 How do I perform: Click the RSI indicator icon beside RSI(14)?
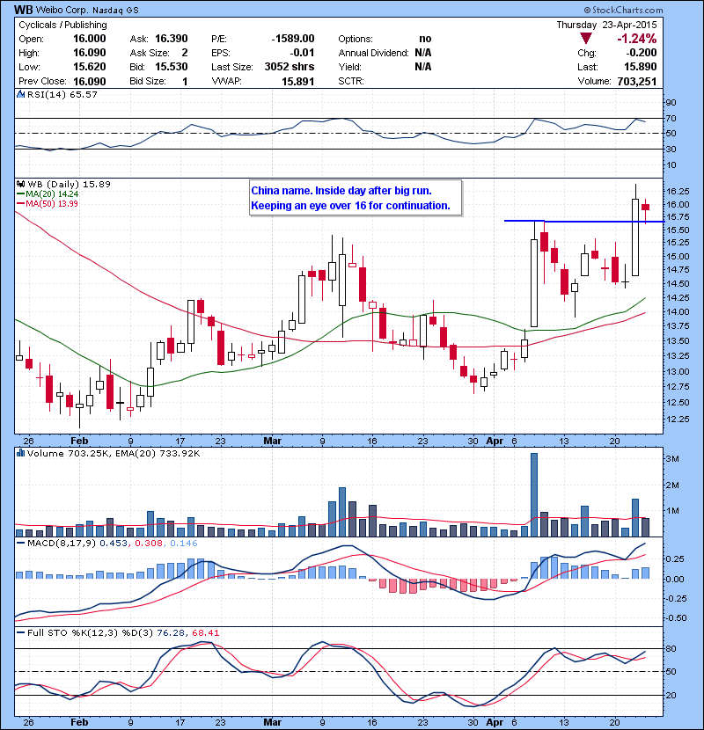pyautogui.click(x=20, y=94)
